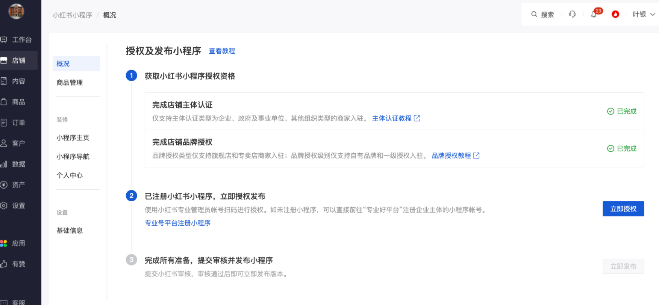The width and height of the screenshot is (659, 305).
Task: Open the 商品 goods bag icon
Action: tap(4, 102)
